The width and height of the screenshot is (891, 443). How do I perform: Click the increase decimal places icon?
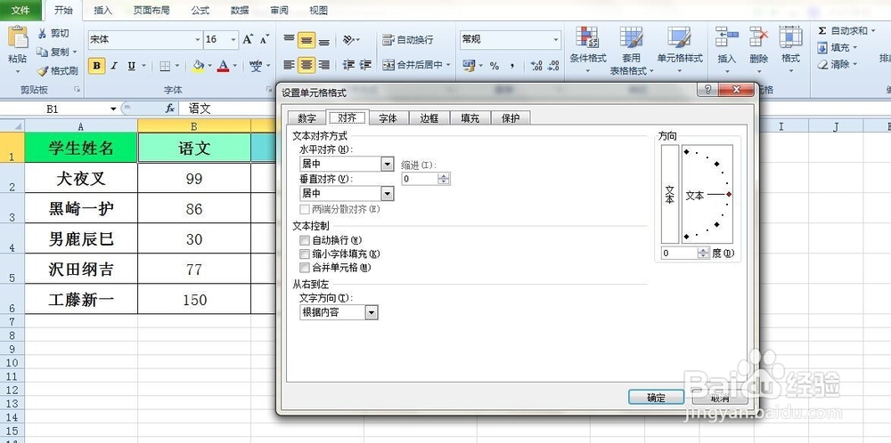coord(535,66)
